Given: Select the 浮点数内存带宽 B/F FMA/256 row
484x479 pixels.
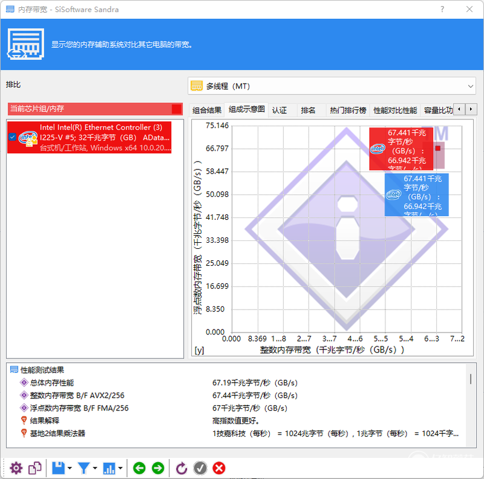Looking at the screenshot, I should coord(236,408).
